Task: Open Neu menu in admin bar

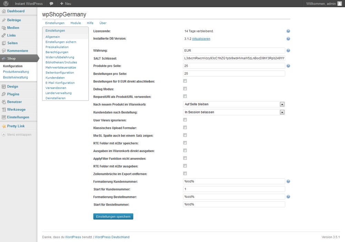Action: 66,3
